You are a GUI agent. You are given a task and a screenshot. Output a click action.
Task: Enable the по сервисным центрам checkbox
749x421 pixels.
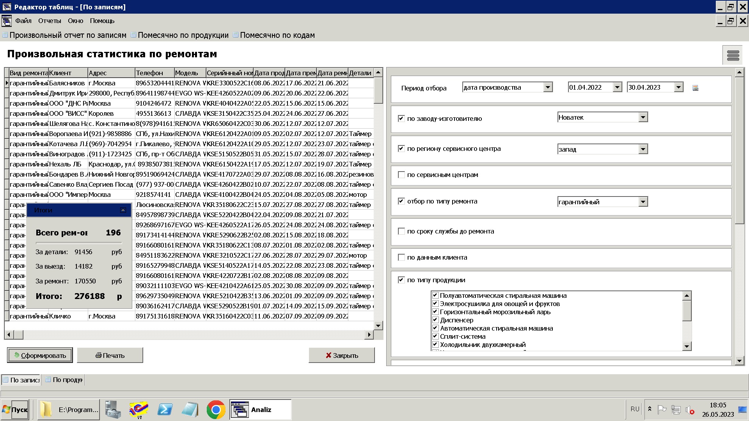pos(401,175)
